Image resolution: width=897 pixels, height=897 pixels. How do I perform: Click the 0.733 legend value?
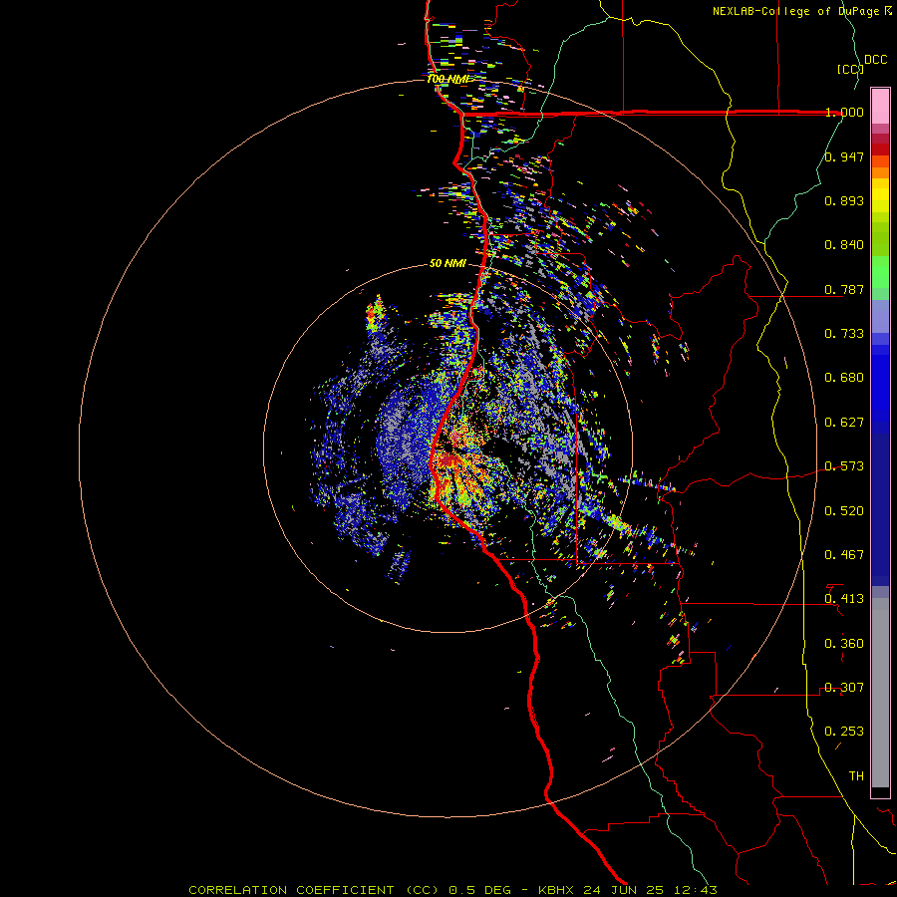click(x=844, y=334)
